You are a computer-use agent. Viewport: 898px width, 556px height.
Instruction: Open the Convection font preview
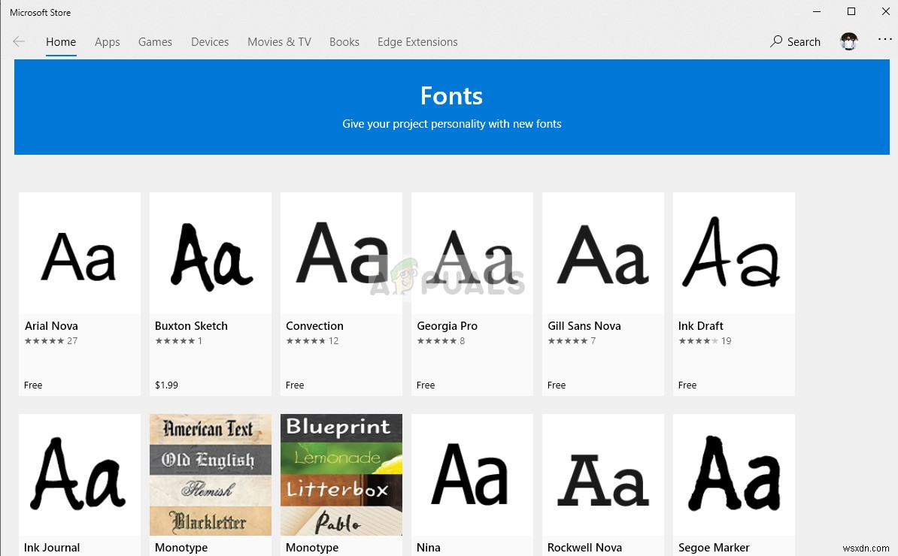click(x=341, y=253)
